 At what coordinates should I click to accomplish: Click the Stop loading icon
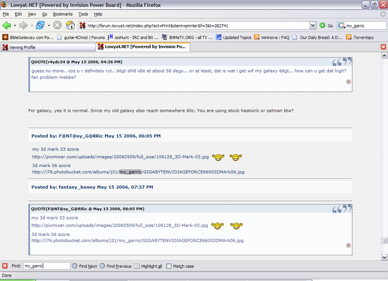[57, 25]
